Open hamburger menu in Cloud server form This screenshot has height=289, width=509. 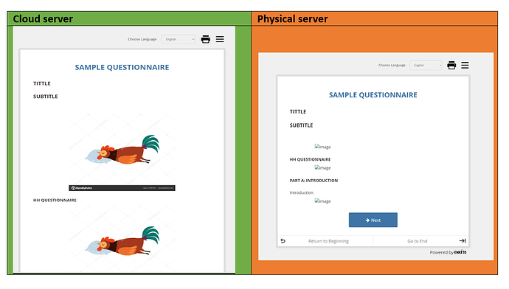[220, 39]
